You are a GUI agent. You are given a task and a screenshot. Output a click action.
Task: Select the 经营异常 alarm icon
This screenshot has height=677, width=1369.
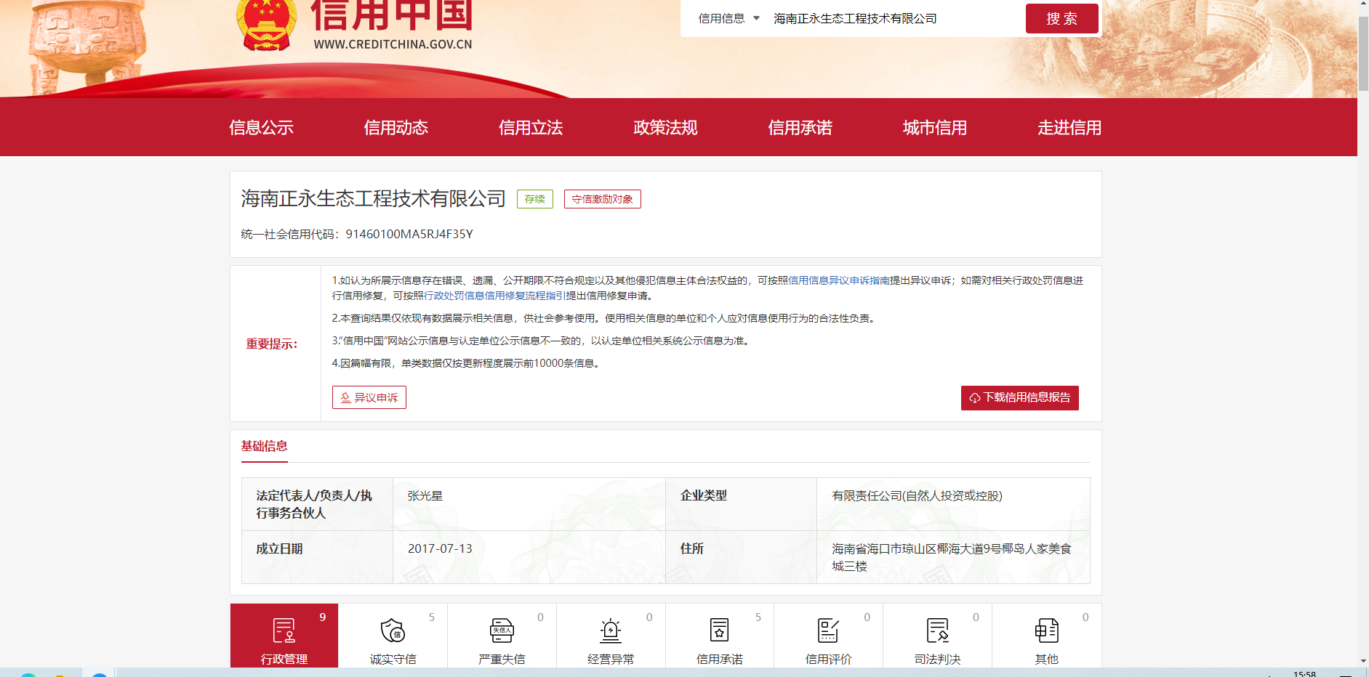pyautogui.click(x=611, y=631)
